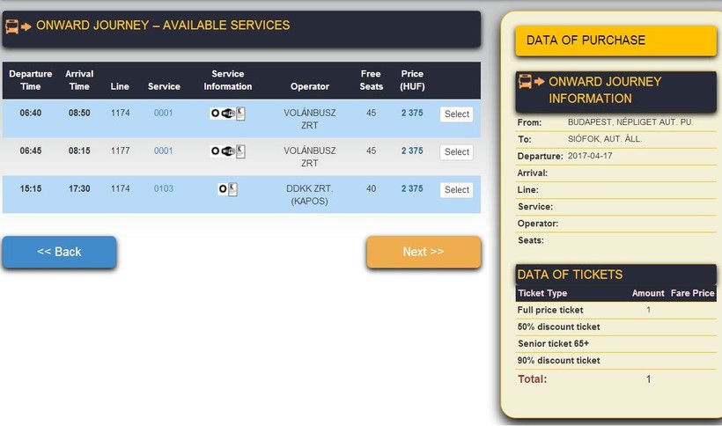This screenshot has height=426, width=722.
Task: Select the 15:15 DDKK ZRT. service
Action: [456, 189]
